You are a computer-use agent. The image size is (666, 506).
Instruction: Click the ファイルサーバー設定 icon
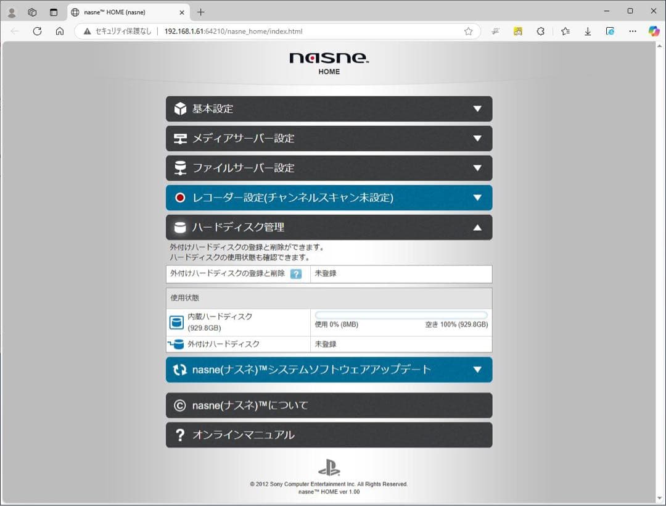[x=179, y=168]
